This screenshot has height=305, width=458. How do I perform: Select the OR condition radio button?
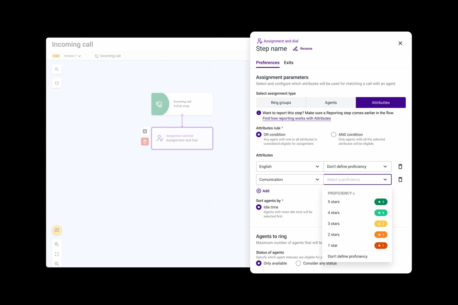coord(259,134)
